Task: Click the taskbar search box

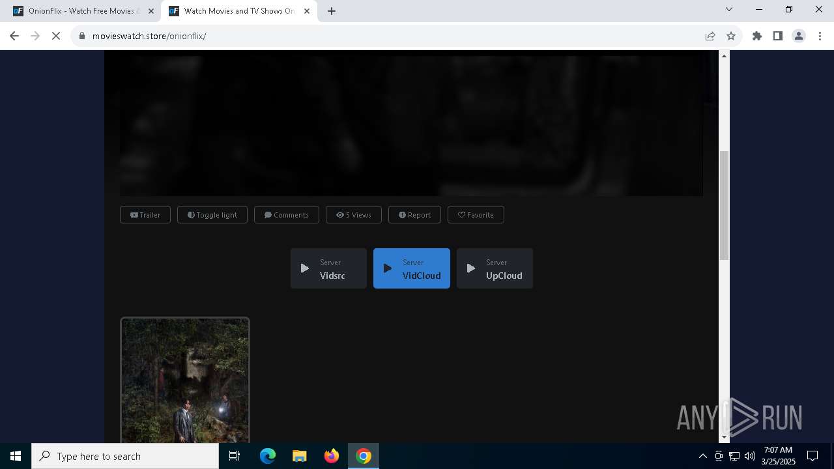Action: (125, 456)
